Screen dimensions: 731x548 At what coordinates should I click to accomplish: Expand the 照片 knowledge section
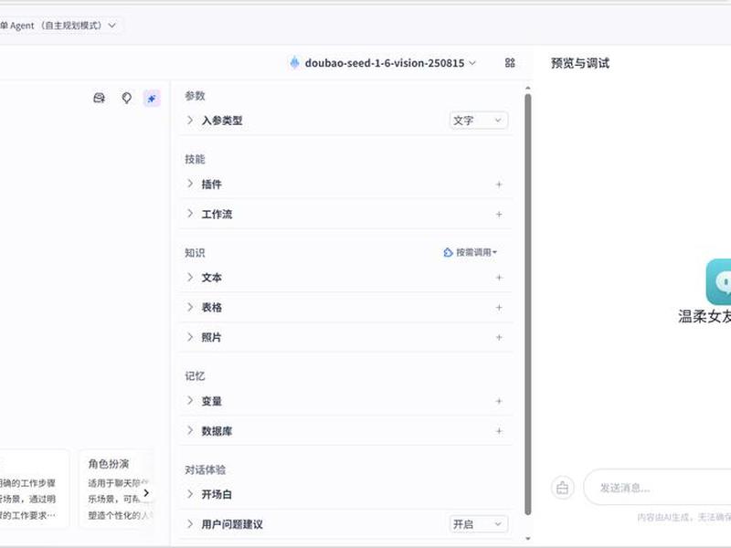pos(190,337)
